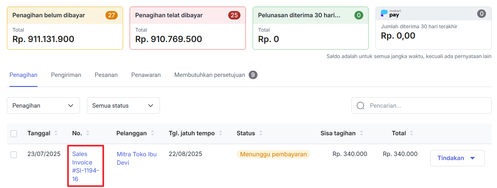Click the No. column sort icon
The width and height of the screenshot is (497, 188).
tap(88, 133)
